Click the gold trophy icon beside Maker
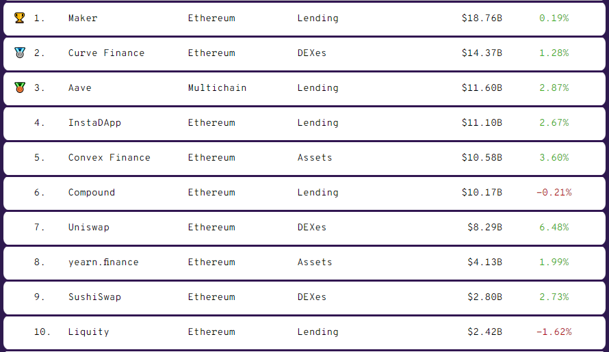 (19, 18)
